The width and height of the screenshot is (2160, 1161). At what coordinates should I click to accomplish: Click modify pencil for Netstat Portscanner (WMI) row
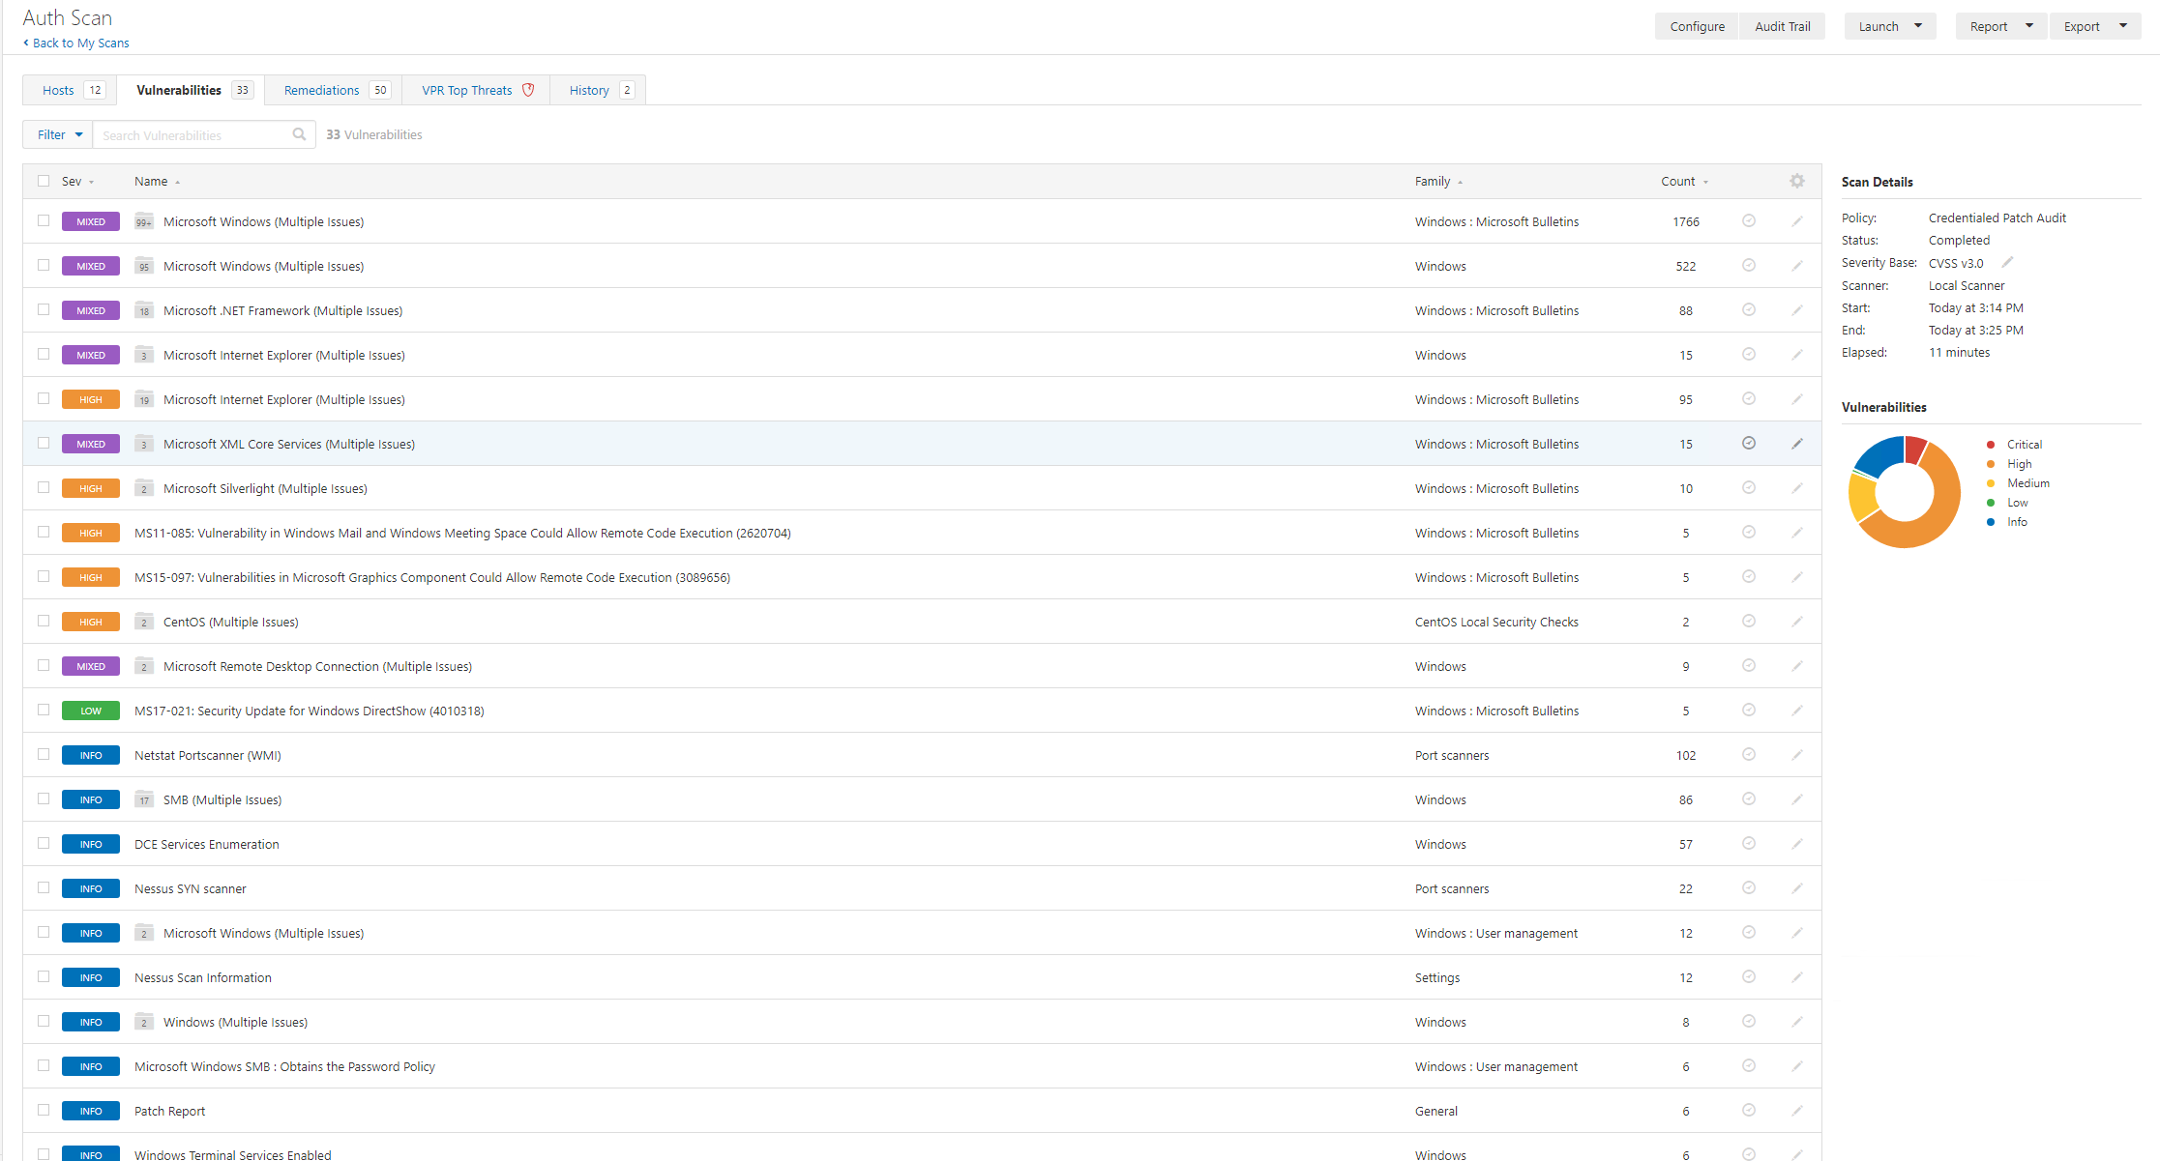pyautogui.click(x=1797, y=754)
